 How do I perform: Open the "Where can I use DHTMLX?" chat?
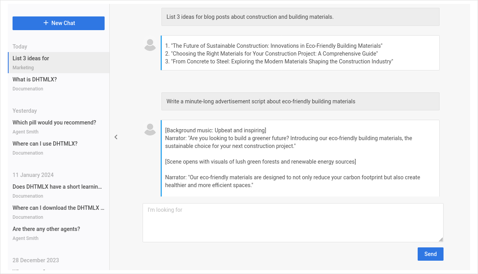coord(45,144)
